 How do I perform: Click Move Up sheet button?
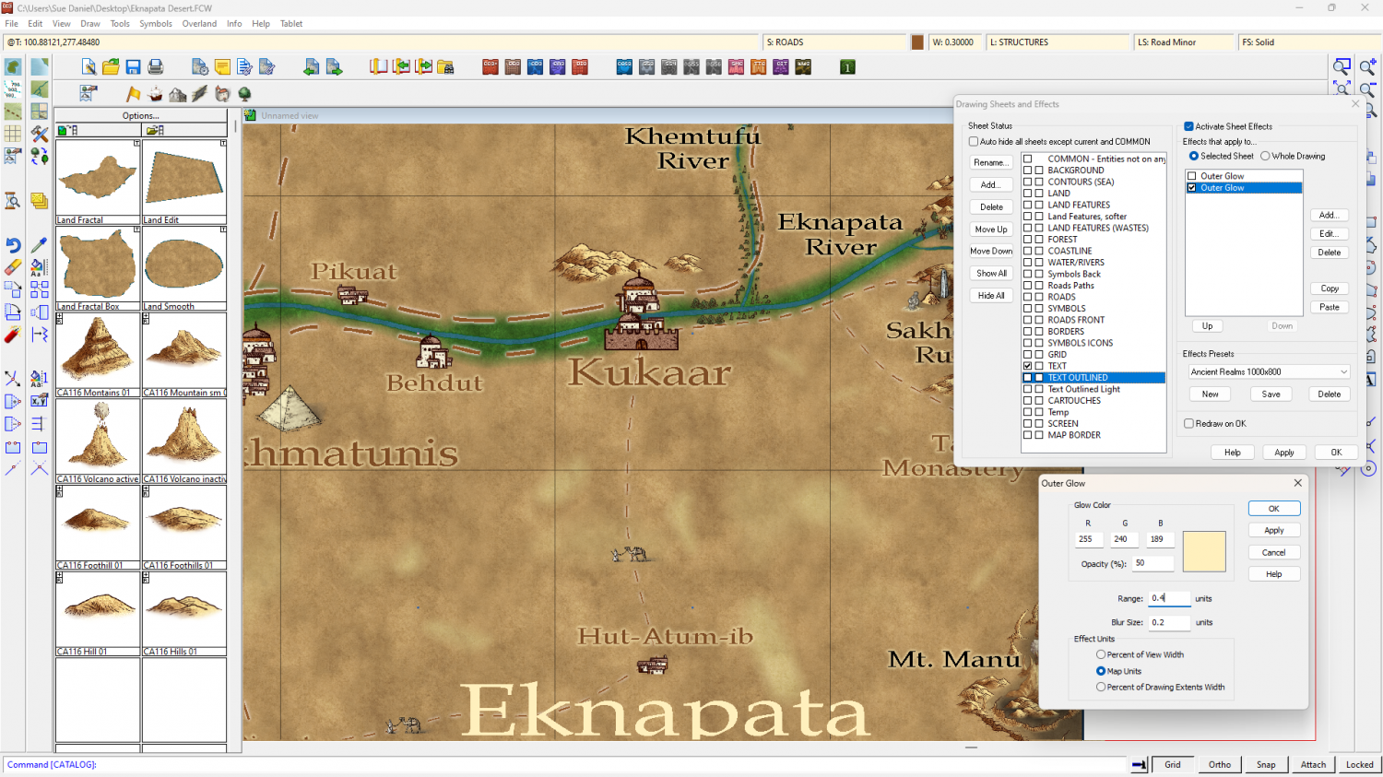click(991, 230)
